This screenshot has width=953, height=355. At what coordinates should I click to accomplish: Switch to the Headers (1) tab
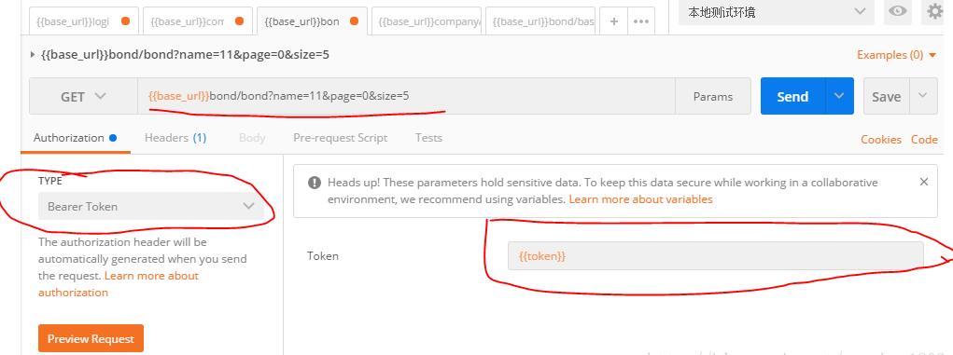tap(175, 138)
